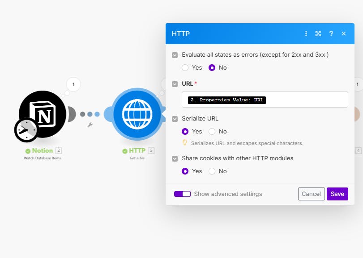
Task: Click the purple Save button
Action: coord(337,194)
